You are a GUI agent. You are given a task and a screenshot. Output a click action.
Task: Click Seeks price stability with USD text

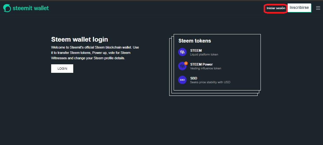pyautogui.click(x=210, y=82)
